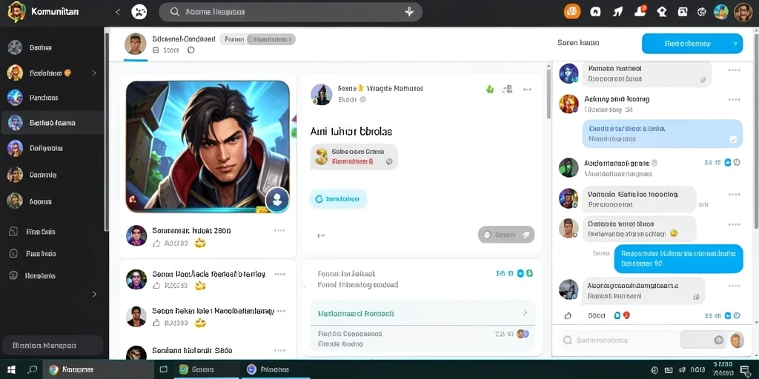Open the headphone-shaped icon in top bar
The image size is (759, 379).
(x=595, y=12)
